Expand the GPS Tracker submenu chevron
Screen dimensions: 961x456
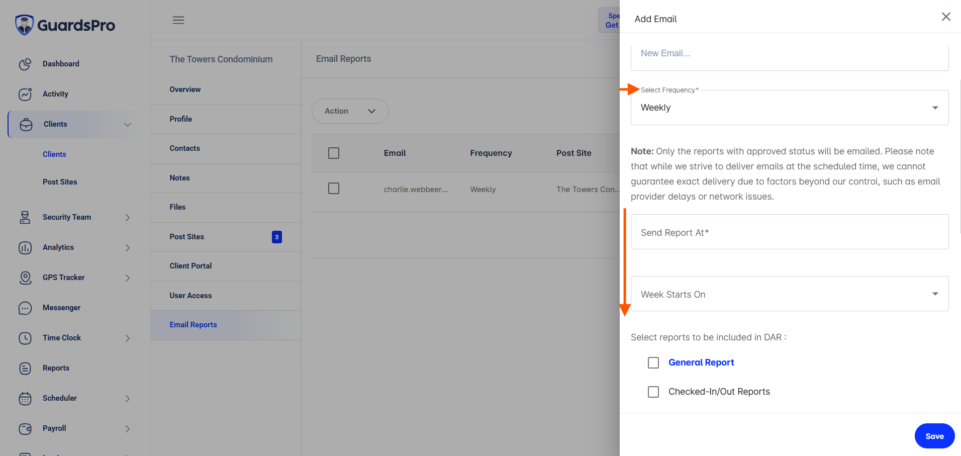[128, 278]
